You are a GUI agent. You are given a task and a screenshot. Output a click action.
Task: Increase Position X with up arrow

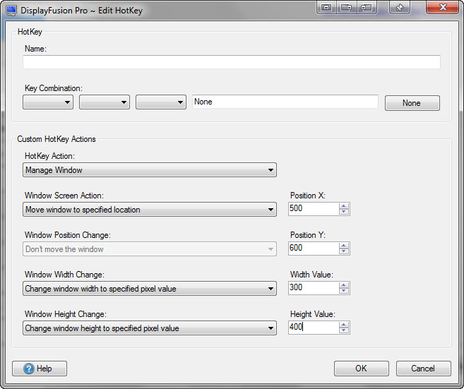pyautogui.click(x=344, y=206)
